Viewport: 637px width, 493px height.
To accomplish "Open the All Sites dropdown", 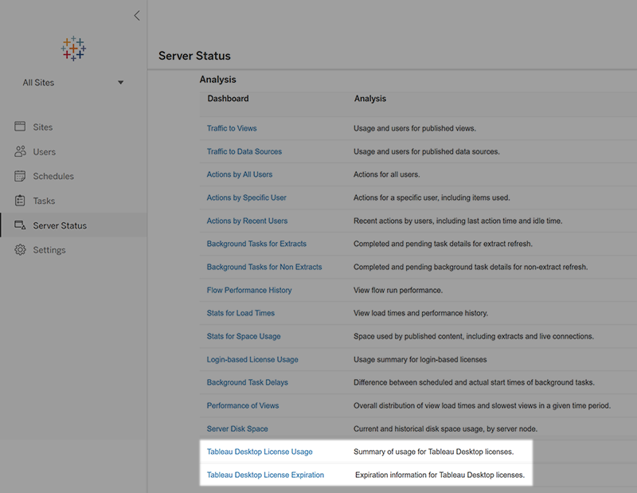I will click(x=73, y=83).
